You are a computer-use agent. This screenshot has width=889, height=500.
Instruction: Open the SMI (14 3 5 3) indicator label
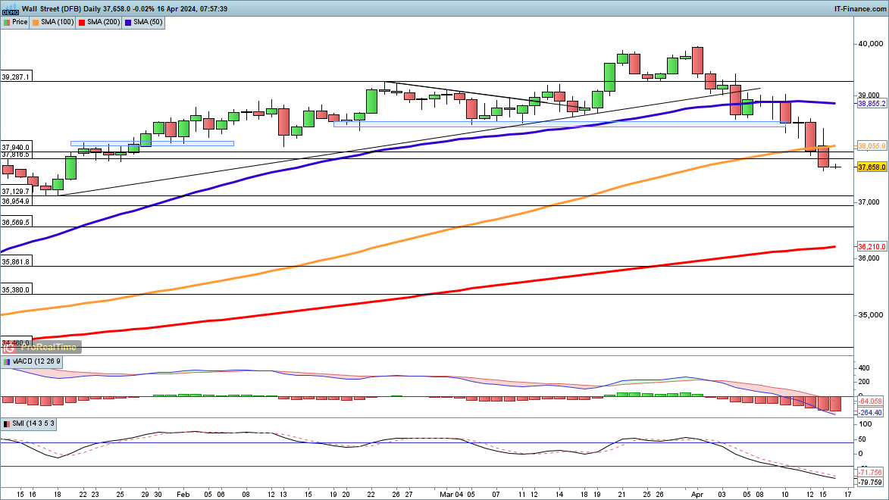(33, 424)
